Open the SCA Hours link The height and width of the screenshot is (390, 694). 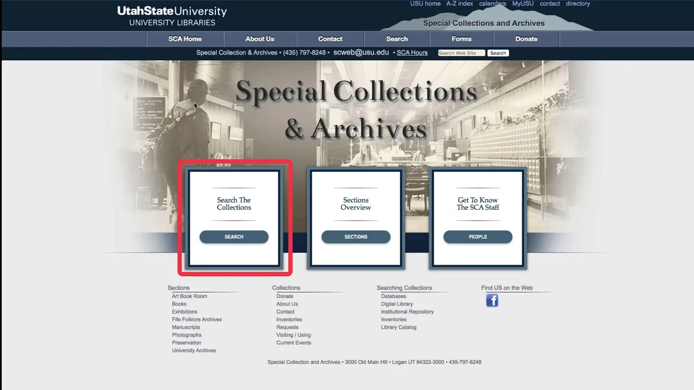[x=412, y=53]
